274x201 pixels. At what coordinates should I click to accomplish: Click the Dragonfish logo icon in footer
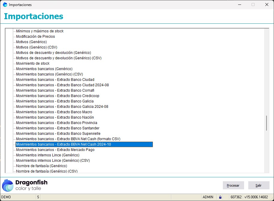[8, 185]
